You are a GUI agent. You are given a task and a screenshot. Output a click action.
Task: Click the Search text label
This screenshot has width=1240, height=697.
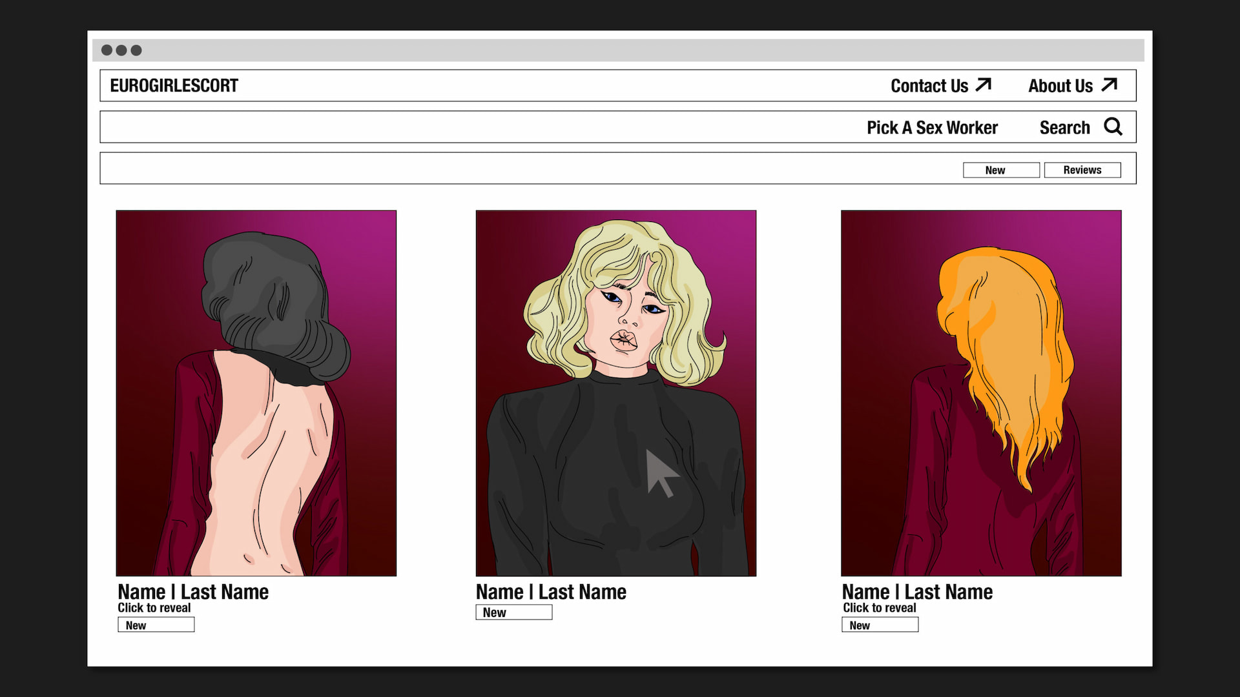click(1064, 128)
